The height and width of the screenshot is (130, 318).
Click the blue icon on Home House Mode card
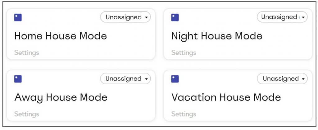18,17
